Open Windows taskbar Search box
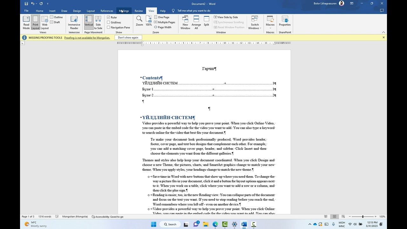The width and height of the screenshot is (407, 229). coord(170,224)
